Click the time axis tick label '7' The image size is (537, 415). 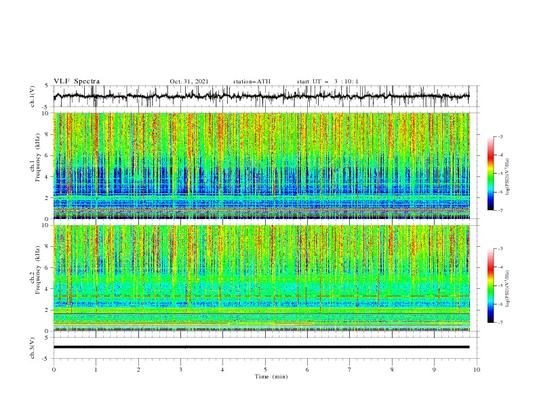[350, 370]
